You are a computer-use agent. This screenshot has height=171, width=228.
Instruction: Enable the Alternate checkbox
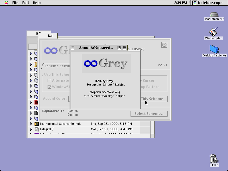49,81
